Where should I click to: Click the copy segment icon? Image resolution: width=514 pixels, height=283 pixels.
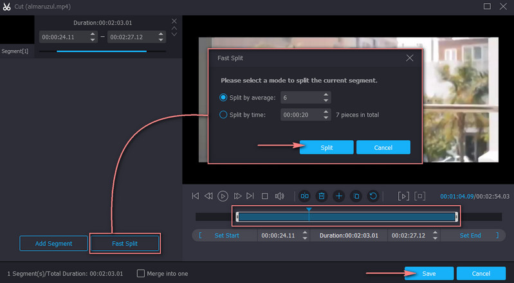(x=356, y=196)
